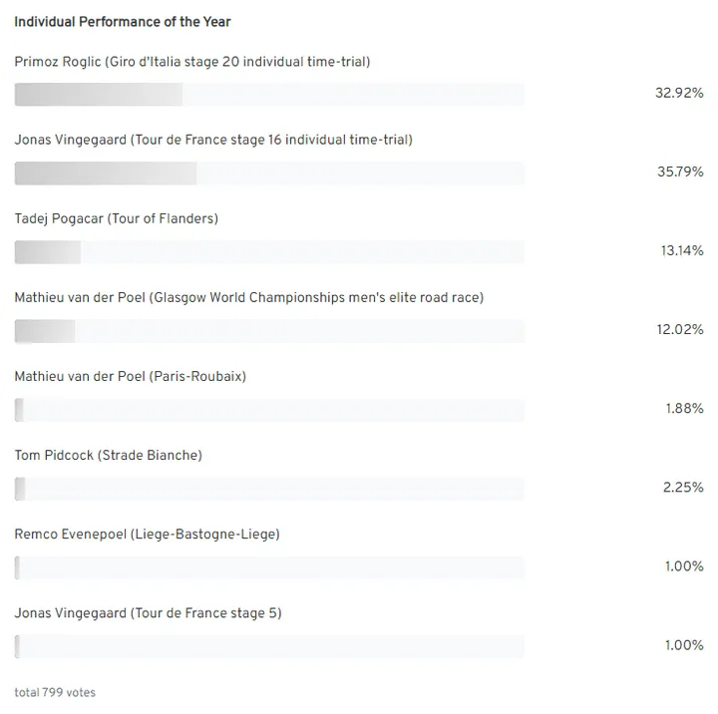Select van der Poel Glasgow World Championships option
Viewport: 718px width, 714px height.
click(x=249, y=297)
